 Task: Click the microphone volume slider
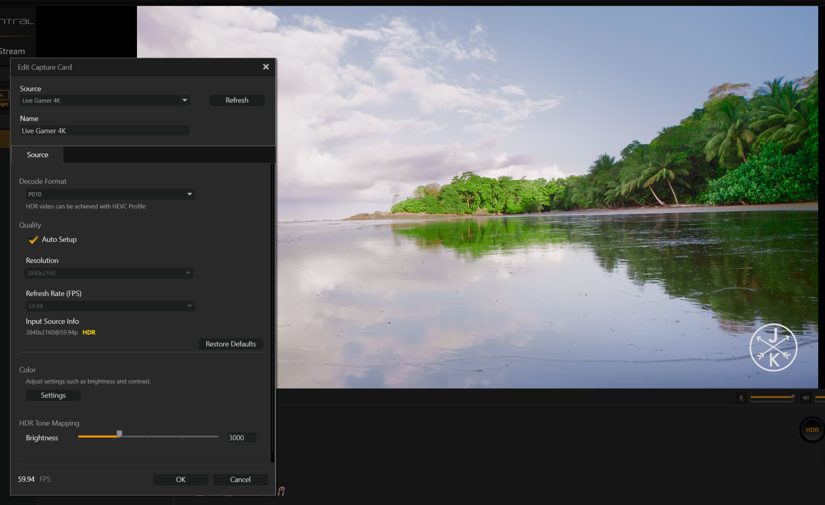pos(771,397)
